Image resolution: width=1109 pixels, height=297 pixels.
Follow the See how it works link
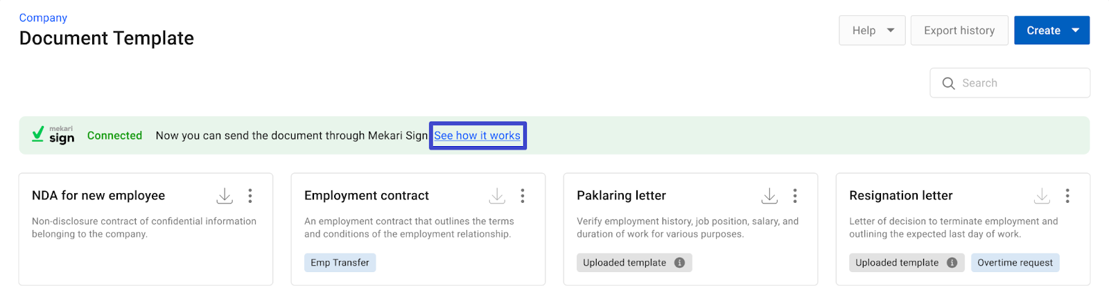(x=477, y=136)
